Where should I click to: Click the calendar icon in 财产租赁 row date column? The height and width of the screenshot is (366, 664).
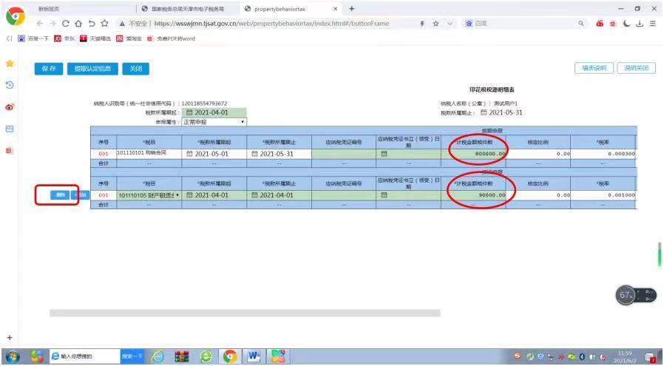(x=384, y=195)
